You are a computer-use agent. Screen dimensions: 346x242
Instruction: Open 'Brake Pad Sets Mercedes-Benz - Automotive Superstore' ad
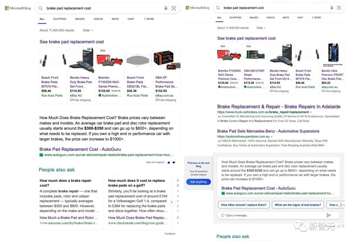point(268,131)
